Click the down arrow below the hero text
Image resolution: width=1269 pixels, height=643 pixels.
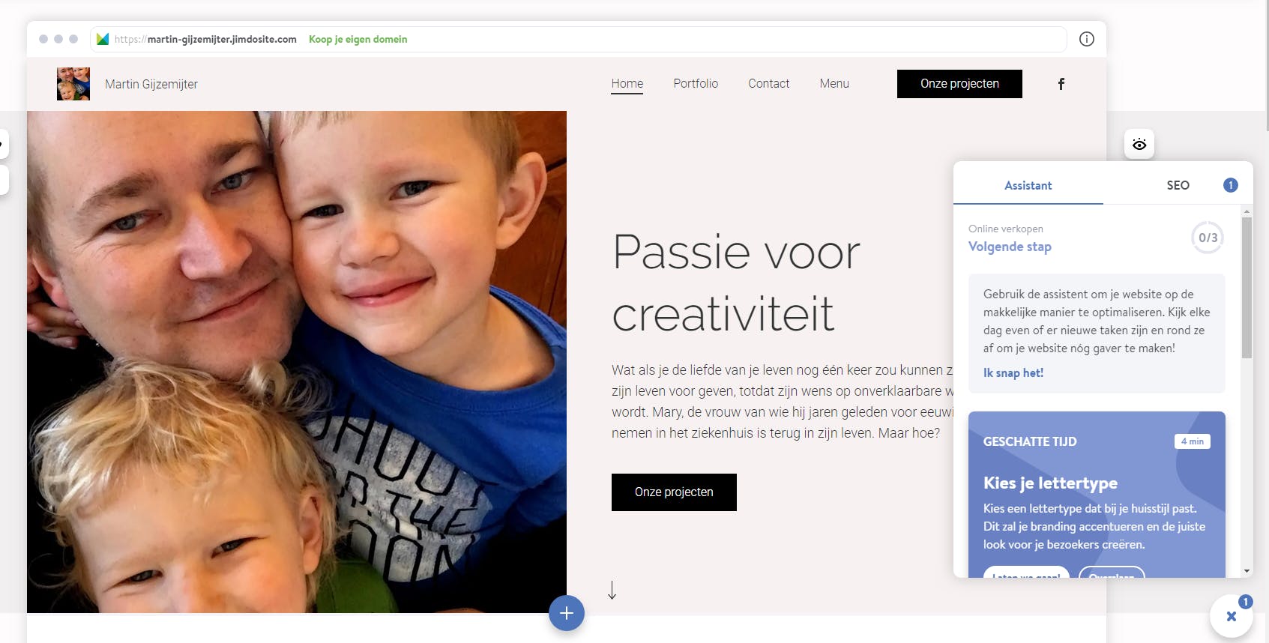tap(612, 591)
